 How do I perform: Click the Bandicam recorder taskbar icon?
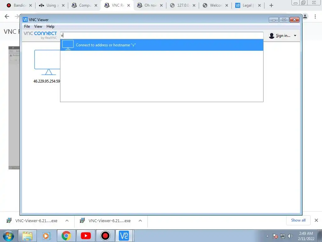pos(105,236)
